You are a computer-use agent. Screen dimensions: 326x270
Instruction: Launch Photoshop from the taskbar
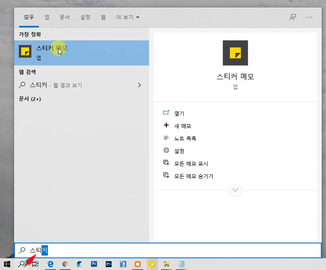pos(94,264)
